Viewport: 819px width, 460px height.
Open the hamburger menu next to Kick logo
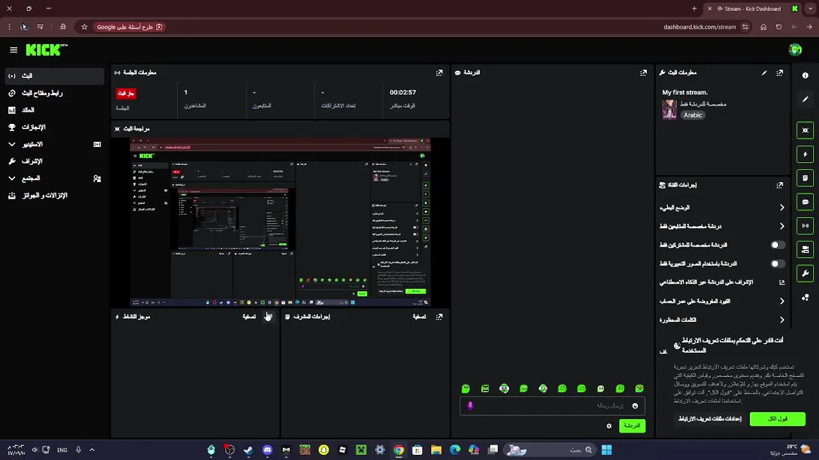[x=13, y=50]
